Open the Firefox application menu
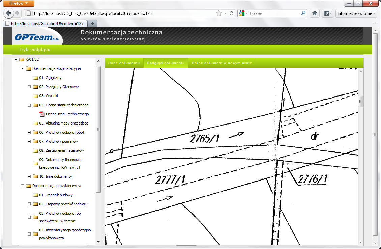Viewport: 381px width, 249px height. point(19,3)
